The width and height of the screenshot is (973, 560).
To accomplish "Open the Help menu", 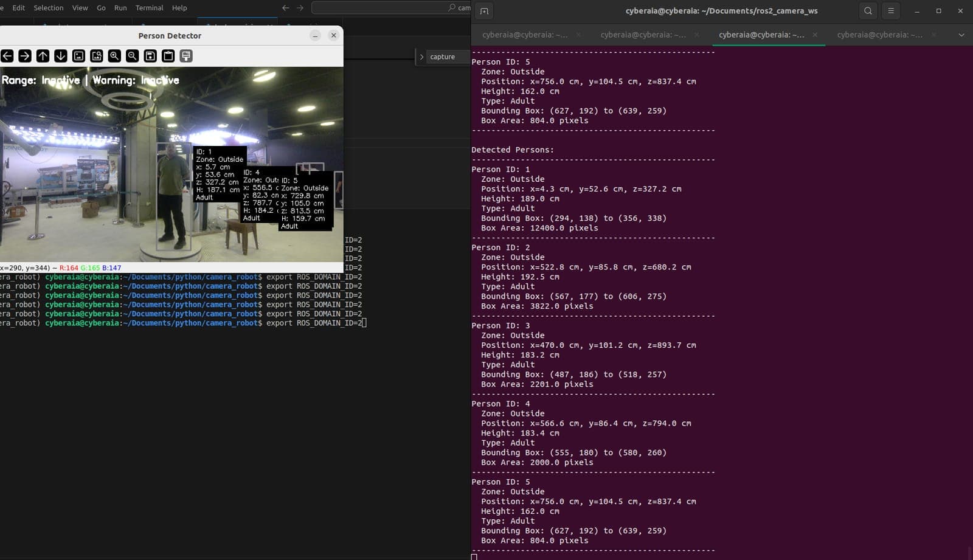I will tap(179, 8).
